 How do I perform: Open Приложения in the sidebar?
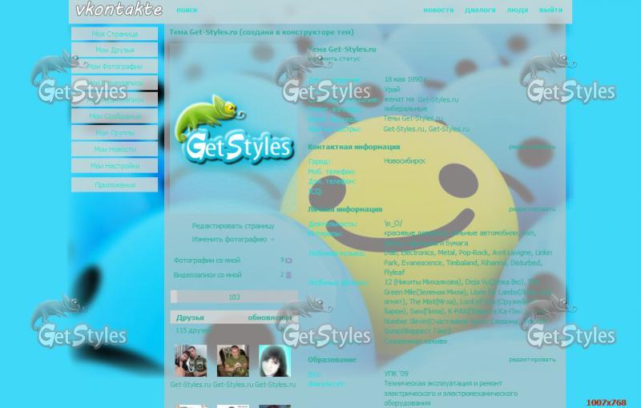(115, 185)
